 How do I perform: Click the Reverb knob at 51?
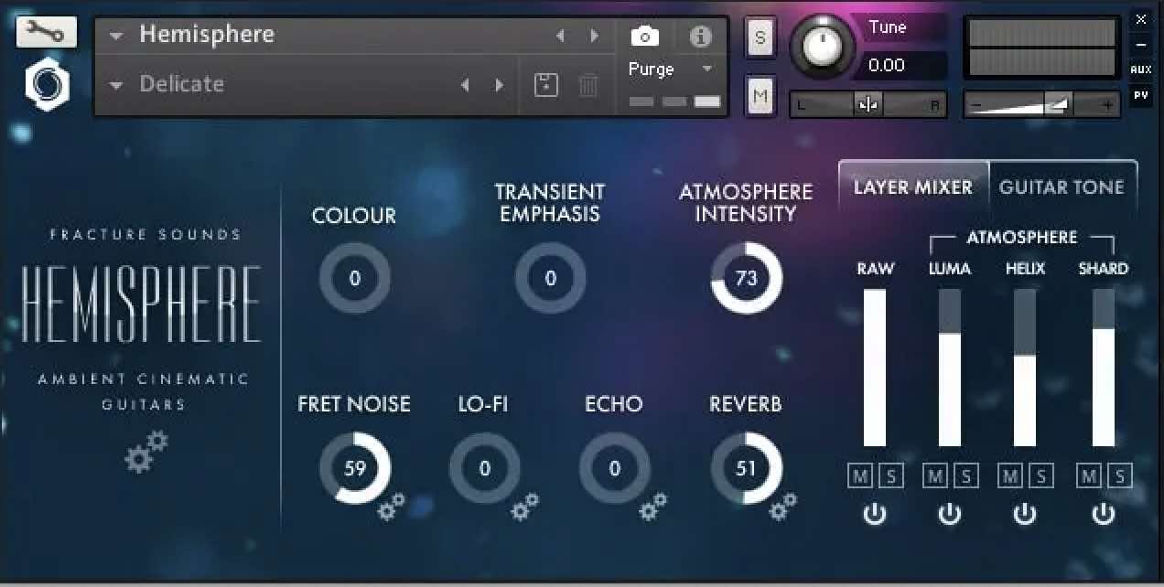(x=747, y=468)
